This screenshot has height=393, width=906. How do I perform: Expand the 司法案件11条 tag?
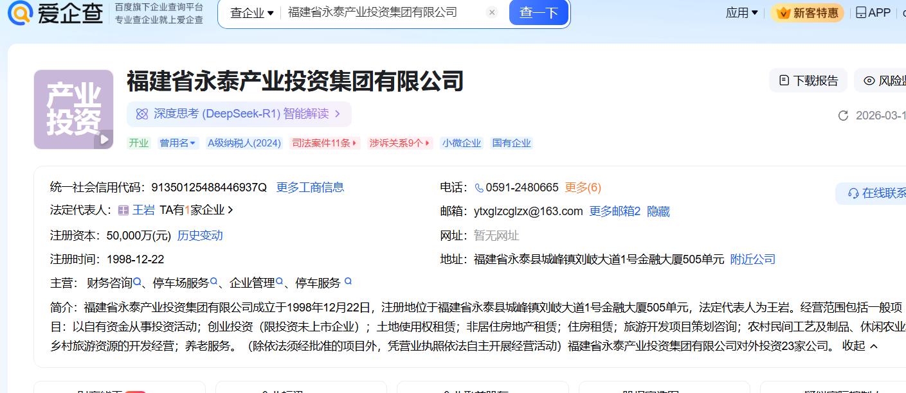325,143
